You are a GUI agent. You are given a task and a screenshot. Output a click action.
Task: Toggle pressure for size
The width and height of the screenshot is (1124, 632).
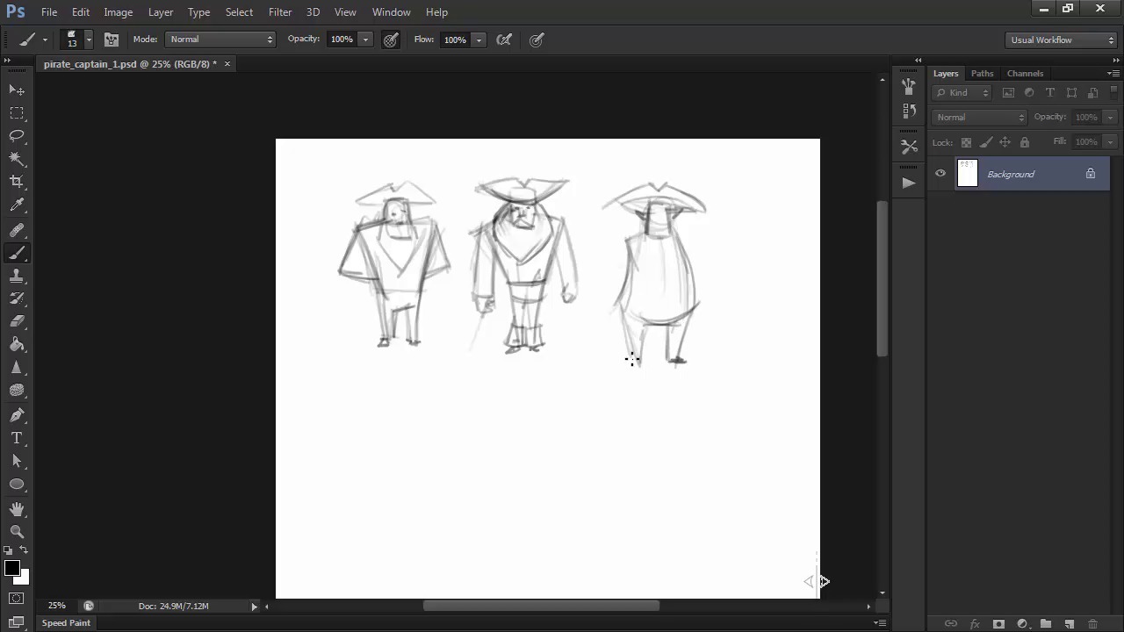[537, 39]
